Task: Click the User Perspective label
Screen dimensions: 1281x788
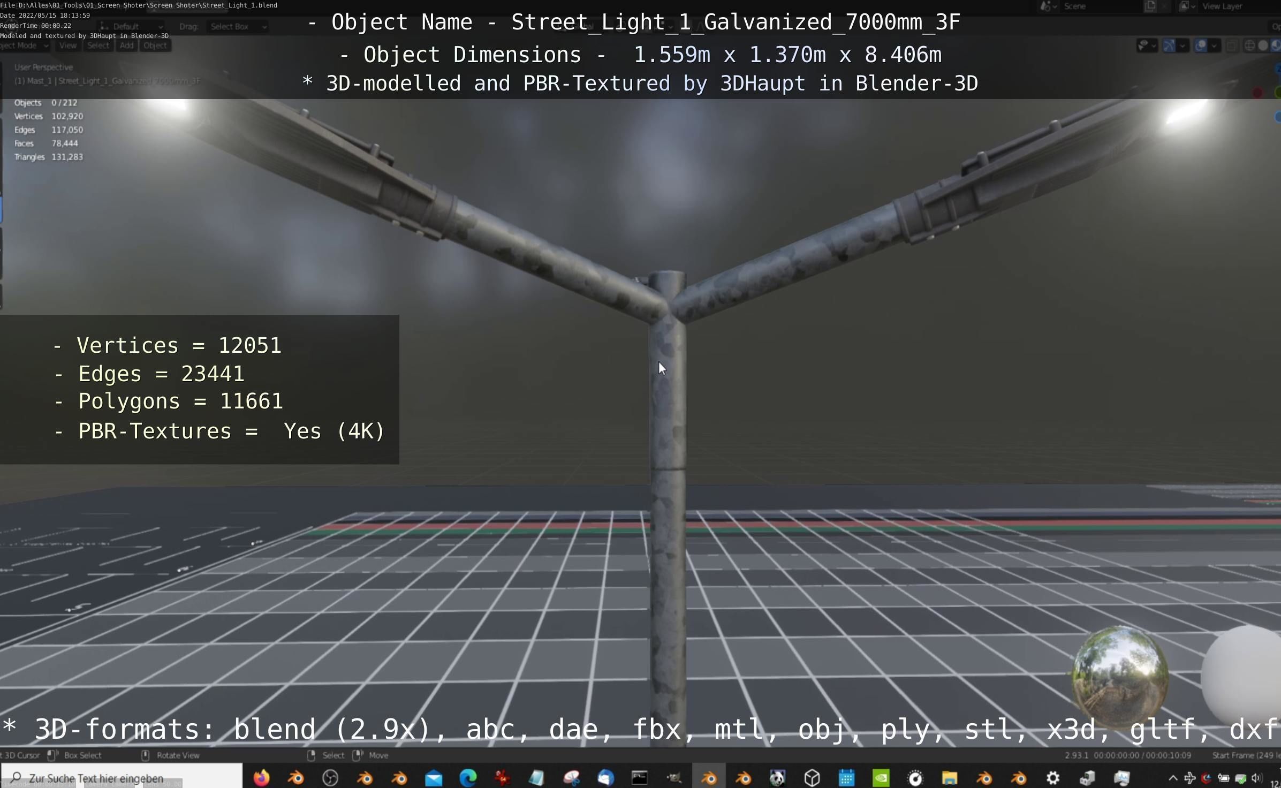Action: [x=43, y=67]
